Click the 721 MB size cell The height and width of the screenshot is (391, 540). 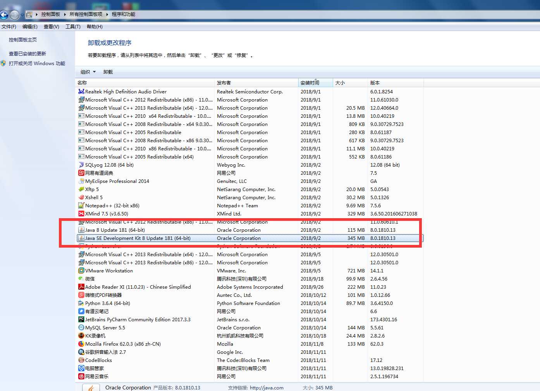356,271
